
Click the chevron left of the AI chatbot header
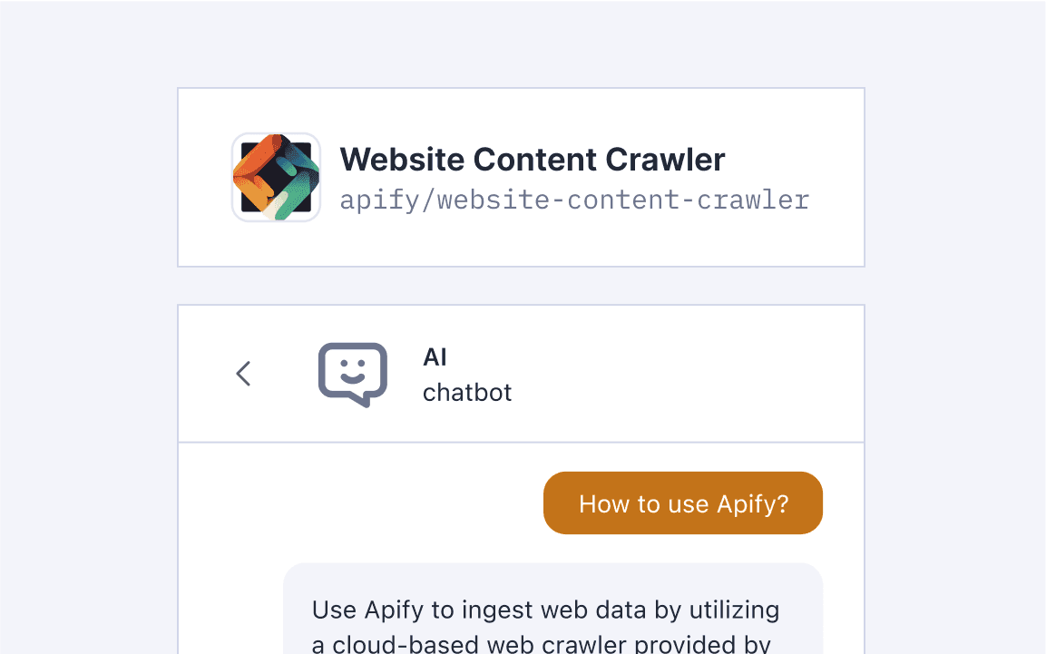click(x=243, y=373)
